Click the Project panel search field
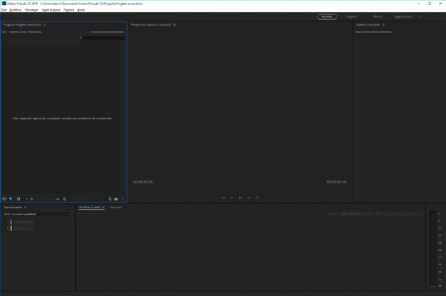 [102, 38]
